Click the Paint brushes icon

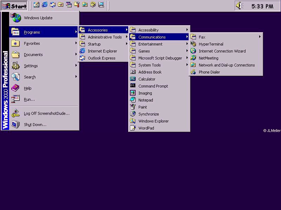(133, 107)
